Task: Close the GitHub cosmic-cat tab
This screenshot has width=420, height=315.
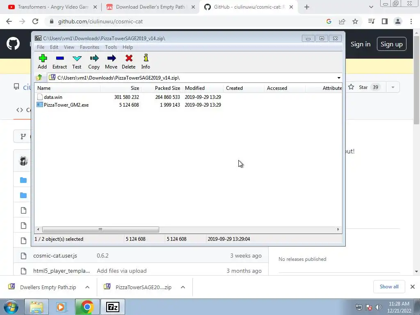Action: (x=291, y=7)
